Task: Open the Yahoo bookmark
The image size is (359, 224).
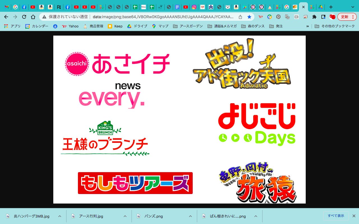Action: (70, 26)
